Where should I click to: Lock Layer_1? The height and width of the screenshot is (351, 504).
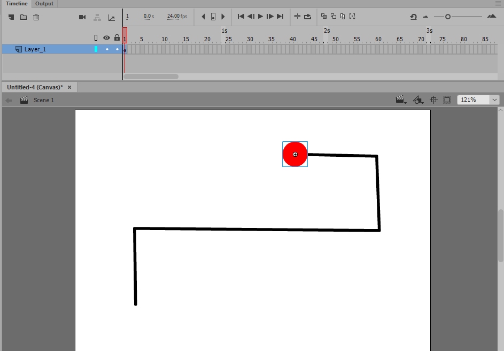tap(116, 49)
